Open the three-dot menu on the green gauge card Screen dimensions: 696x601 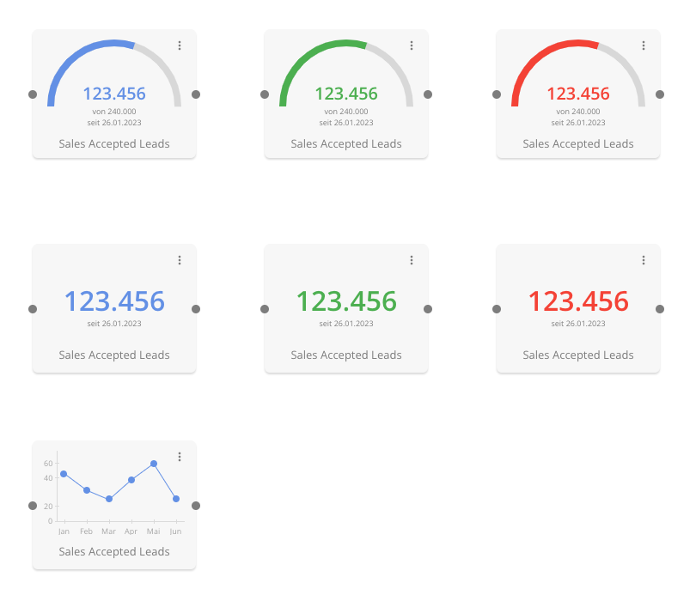click(412, 46)
